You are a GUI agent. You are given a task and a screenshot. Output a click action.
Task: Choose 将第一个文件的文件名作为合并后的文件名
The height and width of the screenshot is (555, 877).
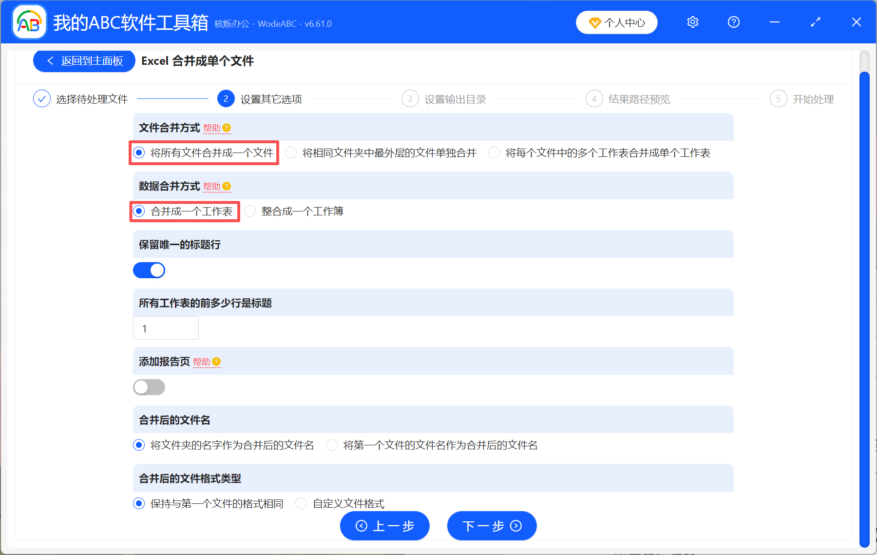click(x=332, y=445)
